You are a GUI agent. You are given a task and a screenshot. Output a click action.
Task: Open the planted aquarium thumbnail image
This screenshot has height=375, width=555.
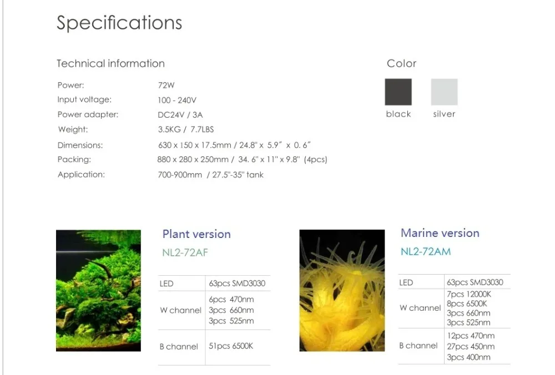pos(98,291)
